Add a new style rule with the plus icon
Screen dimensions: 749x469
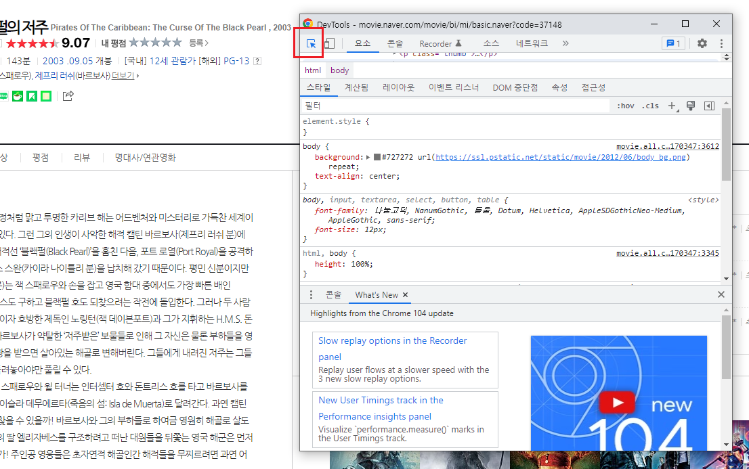pos(671,106)
